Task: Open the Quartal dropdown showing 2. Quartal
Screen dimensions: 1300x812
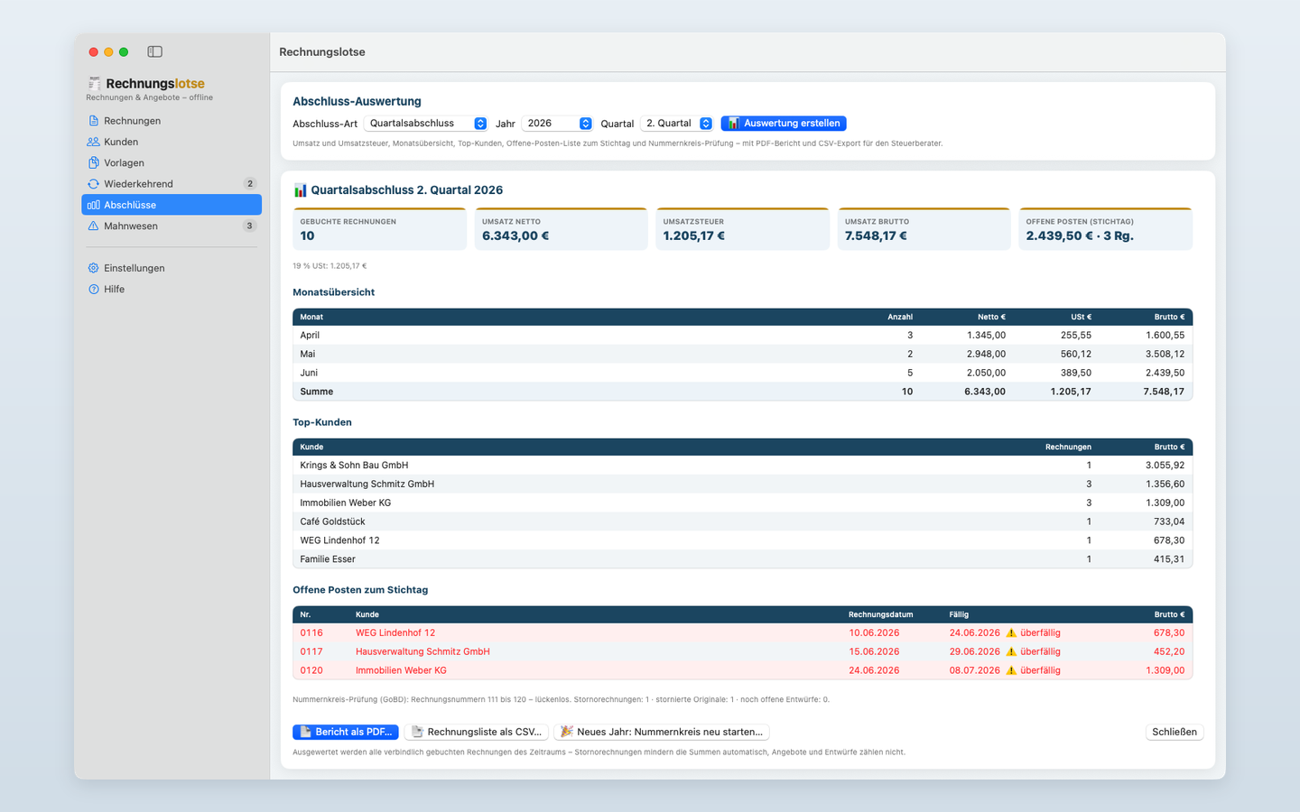Action: [x=677, y=124]
